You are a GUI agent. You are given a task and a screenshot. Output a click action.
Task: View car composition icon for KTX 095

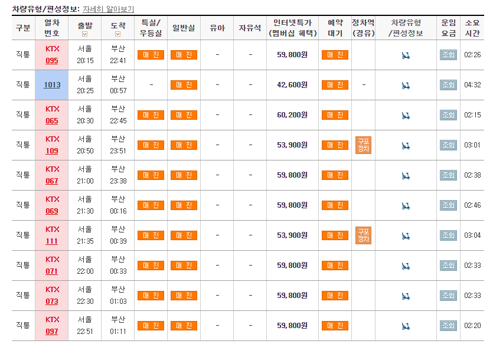coord(406,55)
